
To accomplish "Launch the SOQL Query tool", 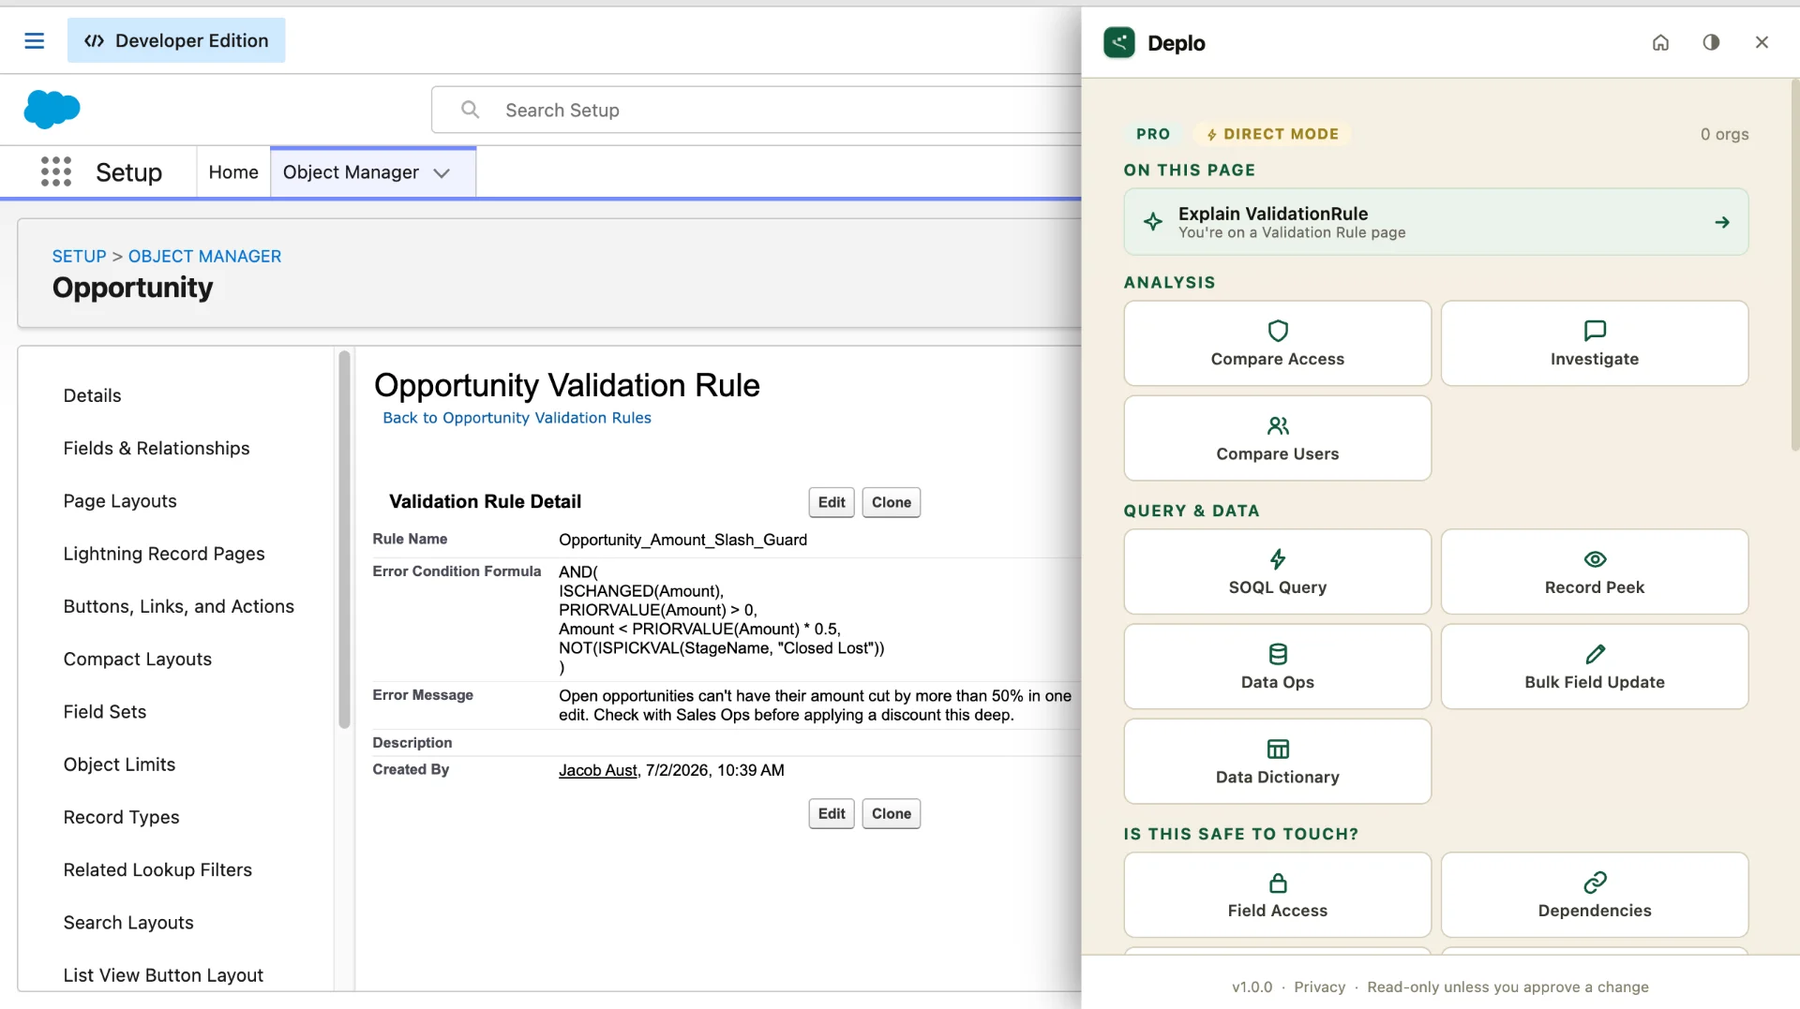I will pyautogui.click(x=1278, y=571).
